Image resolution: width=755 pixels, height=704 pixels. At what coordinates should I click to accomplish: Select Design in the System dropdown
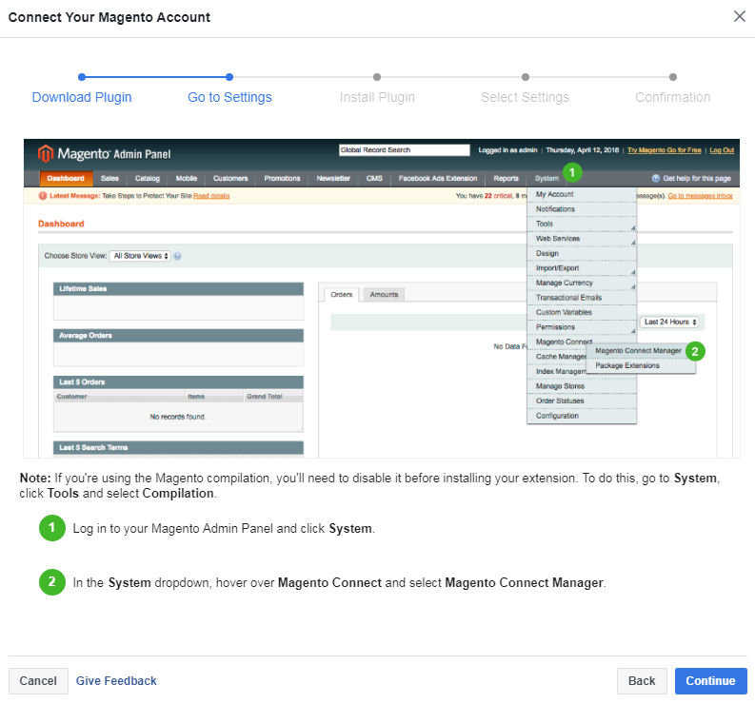click(582, 254)
